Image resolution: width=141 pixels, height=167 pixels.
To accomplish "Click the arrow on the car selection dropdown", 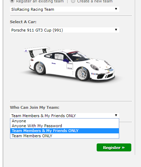I will [116, 30].
